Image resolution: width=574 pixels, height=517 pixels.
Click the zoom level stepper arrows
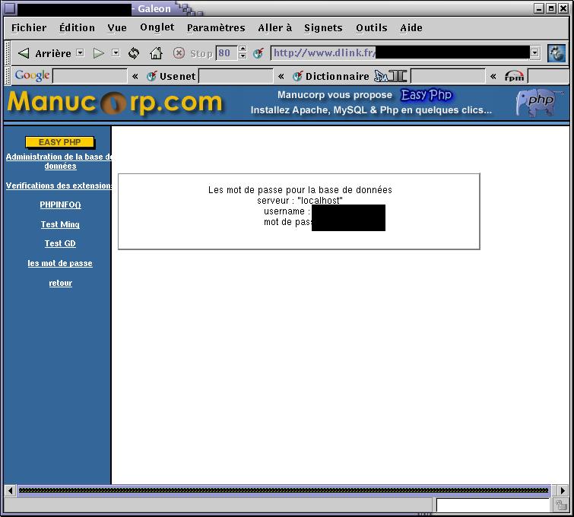coord(243,53)
